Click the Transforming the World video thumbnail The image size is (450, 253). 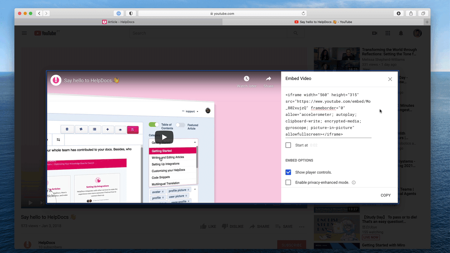tap(337, 59)
